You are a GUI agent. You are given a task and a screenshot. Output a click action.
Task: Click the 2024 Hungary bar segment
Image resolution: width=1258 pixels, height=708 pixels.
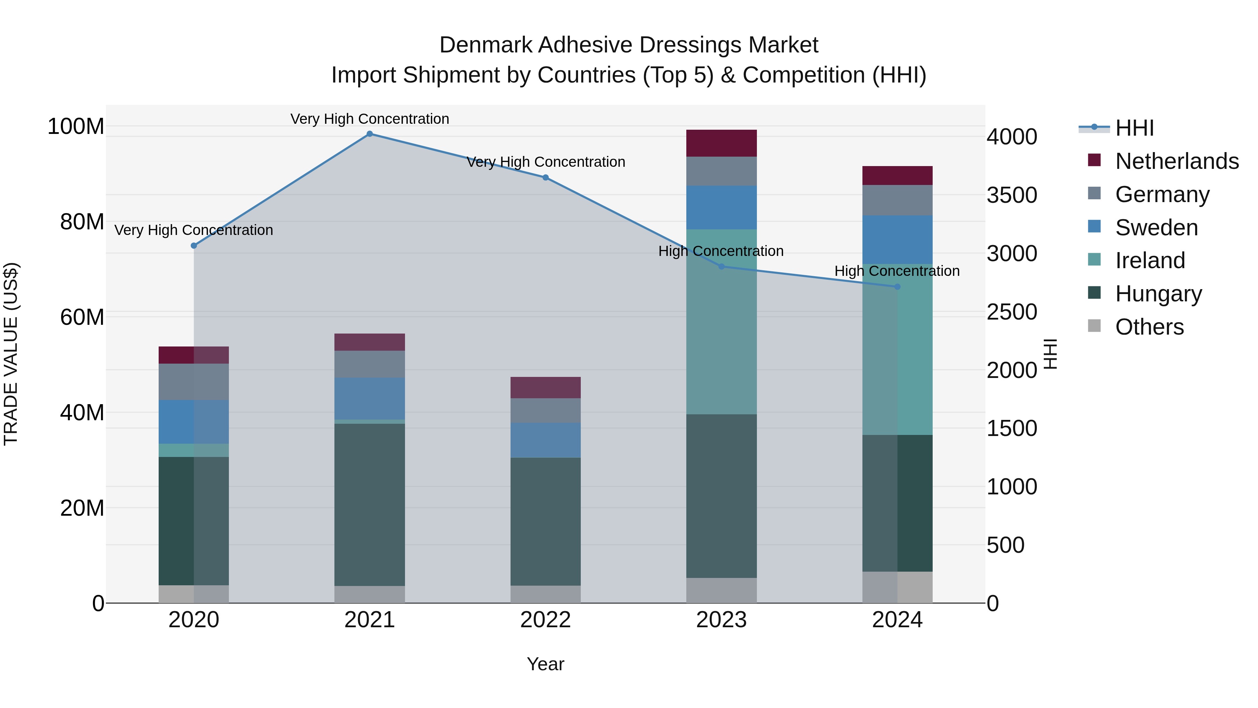click(897, 503)
